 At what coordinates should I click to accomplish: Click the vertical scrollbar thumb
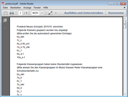point(125,24)
